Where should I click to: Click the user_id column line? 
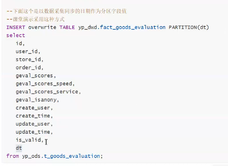click(x=28, y=51)
